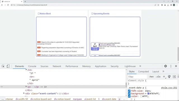Show more Styles pane tabs chevron
The width and height of the screenshot is (179, 101).
(x=163, y=71)
